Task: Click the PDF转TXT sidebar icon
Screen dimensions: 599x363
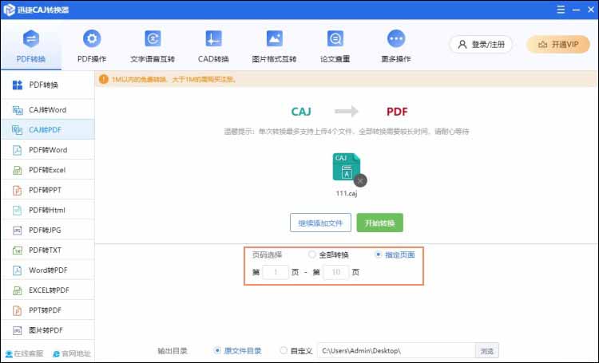Action: tap(18, 250)
